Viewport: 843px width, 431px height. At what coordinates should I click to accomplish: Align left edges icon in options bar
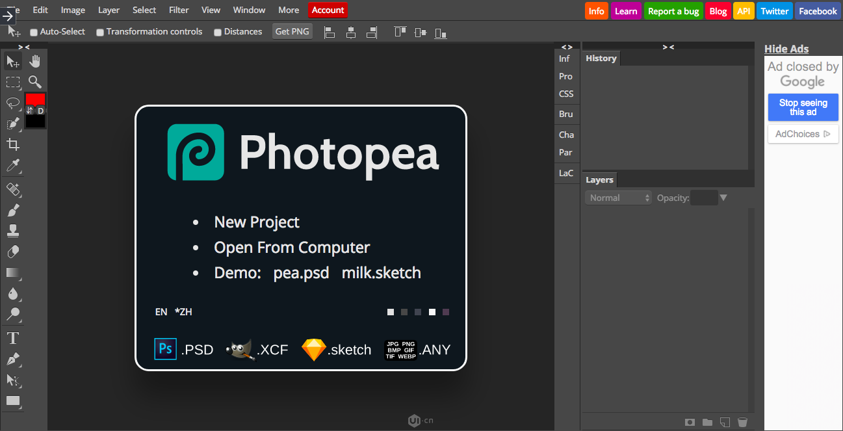[330, 32]
